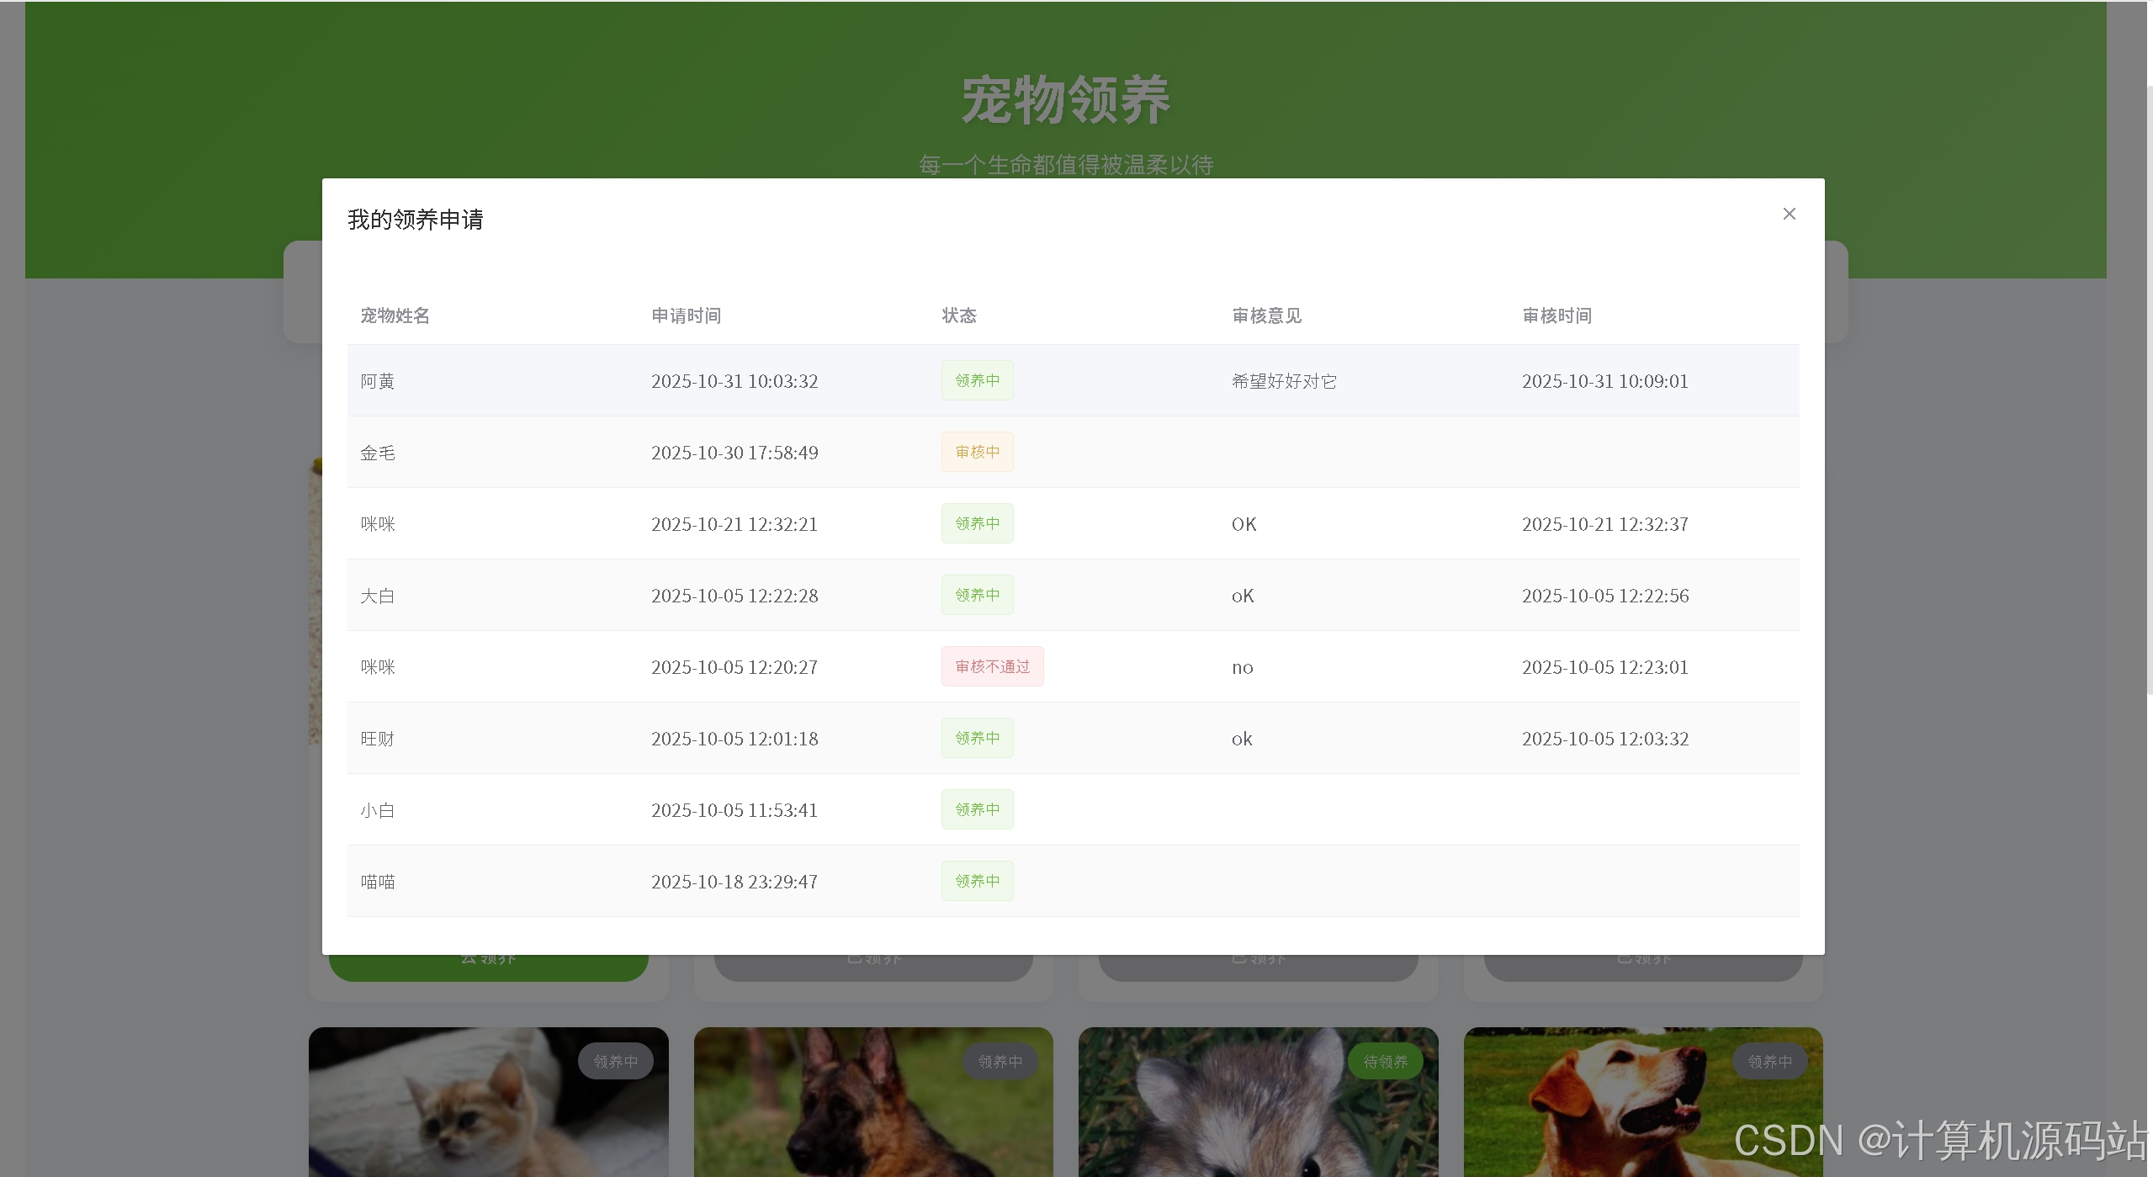Screen dimensions: 2153x1177
Task: Click the 领养中 badge on kitten card
Action: (x=616, y=1062)
